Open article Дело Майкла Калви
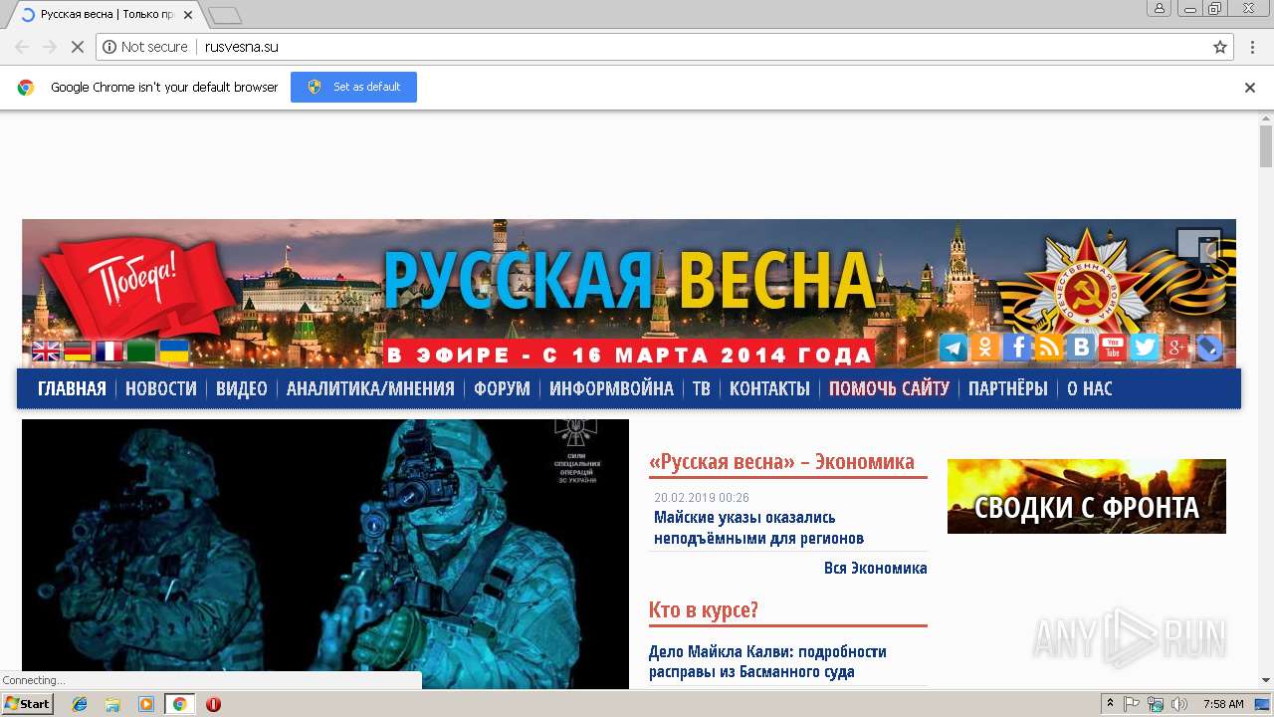The image size is (1274, 717). pos(767,662)
